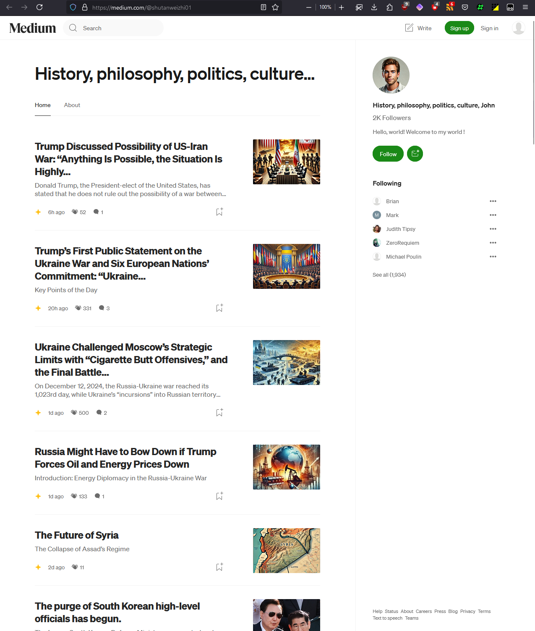Image resolution: width=535 pixels, height=631 pixels.
Task: Open the Firefox hamburger application menu
Action: 525,7
